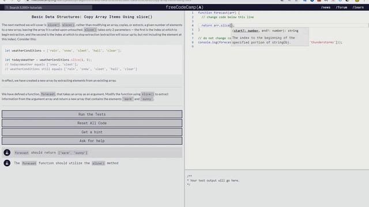Click the inline 'sunny' code tag in instructions
Image resolution: width=369 pixels, height=207 pixels.
(146, 99)
